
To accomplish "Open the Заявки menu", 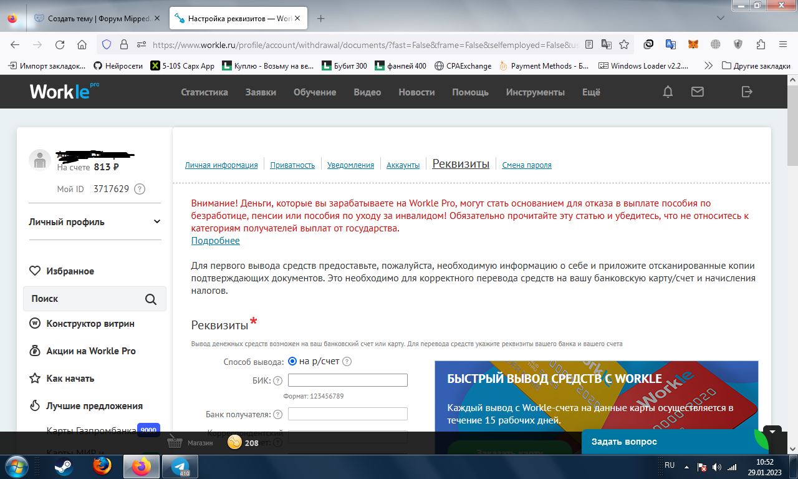I will [261, 92].
